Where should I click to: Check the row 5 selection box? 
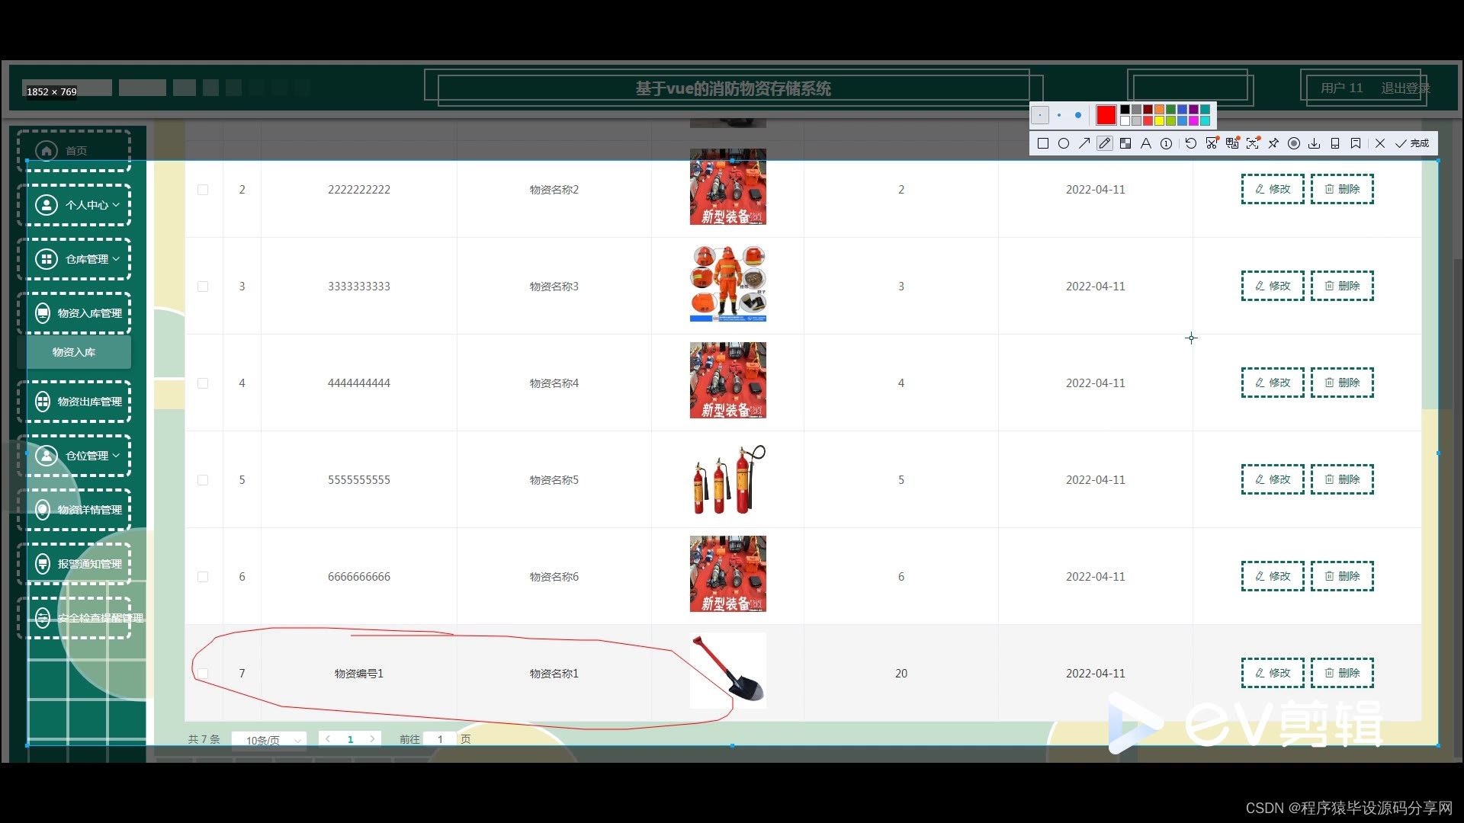click(x=203, y=480)
